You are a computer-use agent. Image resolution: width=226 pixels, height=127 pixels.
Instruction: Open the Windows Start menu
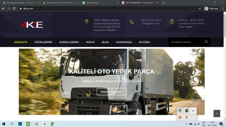point(4,124)
